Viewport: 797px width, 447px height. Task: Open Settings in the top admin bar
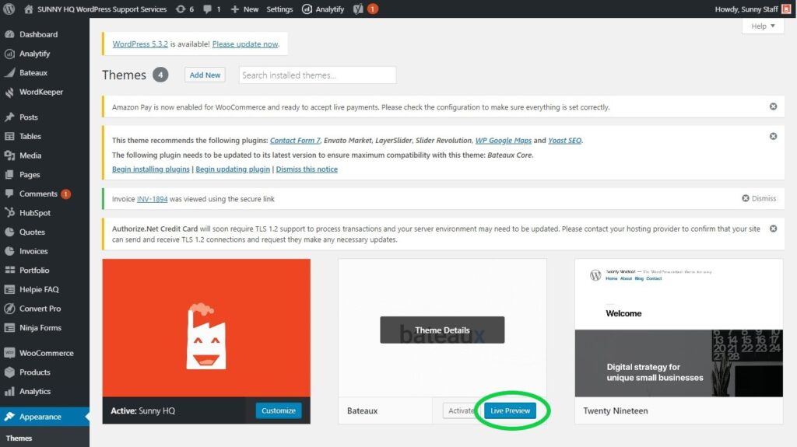click(x=279, y=9)
